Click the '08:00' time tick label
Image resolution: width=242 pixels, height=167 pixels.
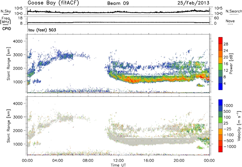pos(88,161)
